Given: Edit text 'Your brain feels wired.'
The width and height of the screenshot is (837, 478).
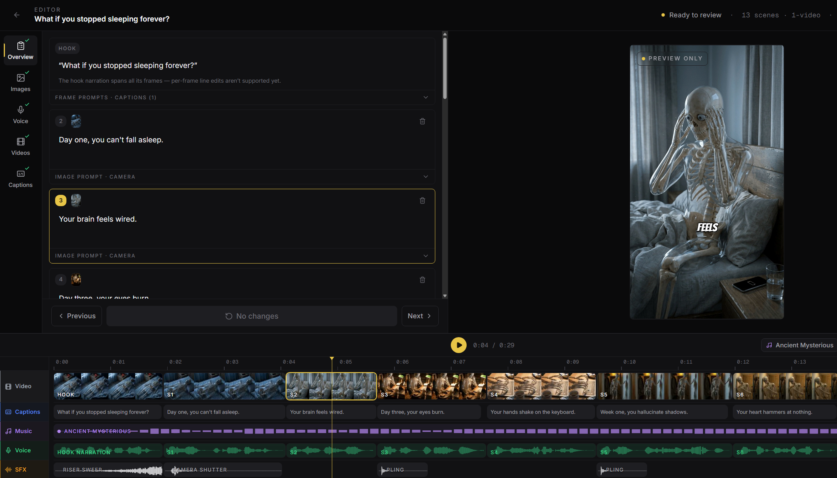Looking at the screenshot, I should pos(98,219).
